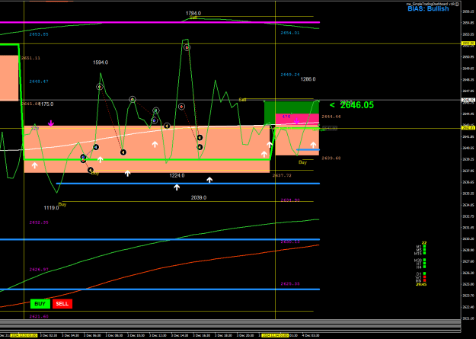This screenshot has width=476, height=339.
Task: Click the yellow 29:45 candle timer label
Action: [420, 284]
